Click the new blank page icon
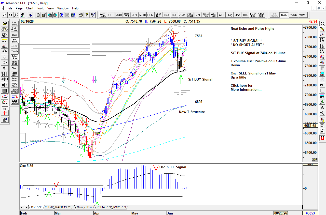The image size is (326, 215). (38, 15)
